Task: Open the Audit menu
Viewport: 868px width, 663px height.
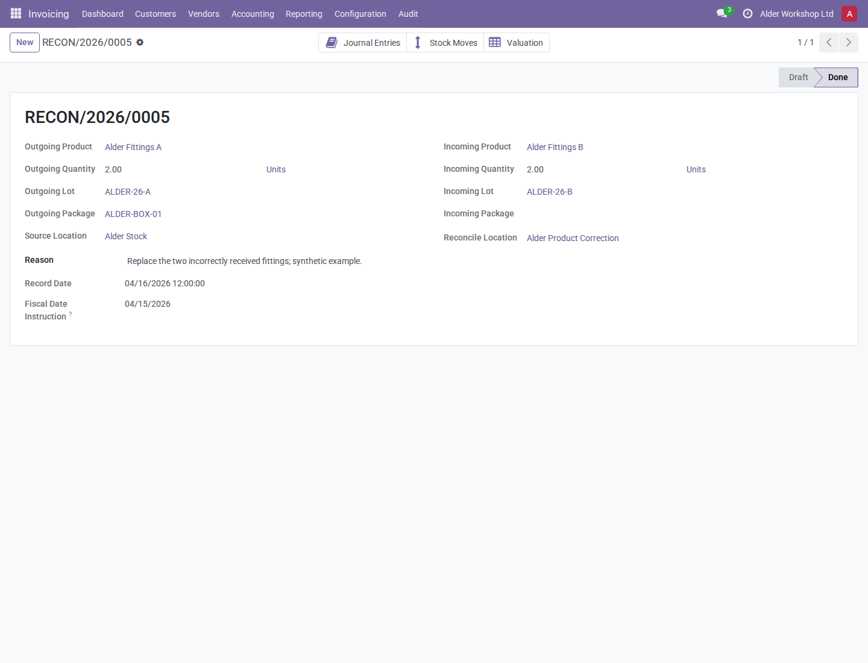Action: [408, 13]
